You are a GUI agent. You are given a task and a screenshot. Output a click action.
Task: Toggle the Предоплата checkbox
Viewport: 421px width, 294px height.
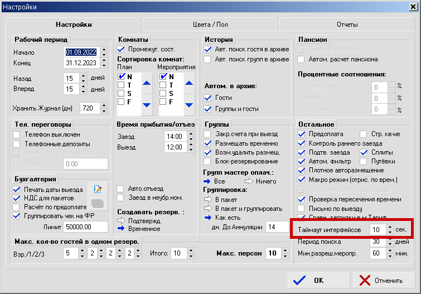(302, 134)
